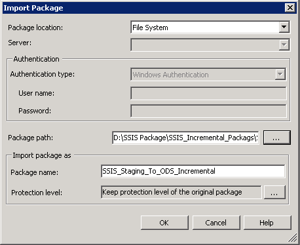
Task: Edit the Package name text box
Action: (x=193, y=171)
